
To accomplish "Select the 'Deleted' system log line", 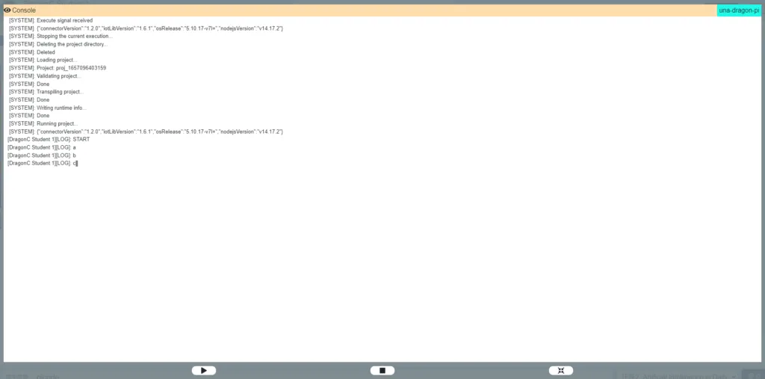I will [32, 52].
